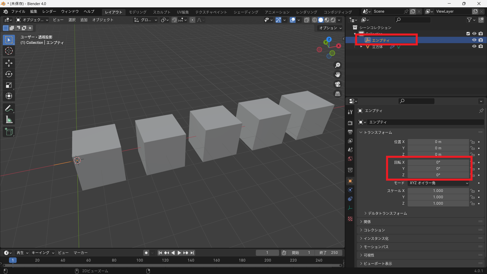The width and height of the screenshot is (487, 274).
Task: Toggle the snap magnet button
Action: (x=174, y=20)
